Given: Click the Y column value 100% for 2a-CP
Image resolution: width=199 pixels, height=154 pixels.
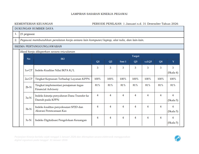Looking at the screenshot, I should [173, 79].
